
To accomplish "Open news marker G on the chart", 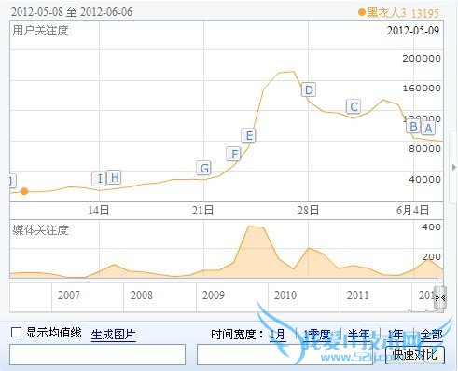I will [204, 168].
